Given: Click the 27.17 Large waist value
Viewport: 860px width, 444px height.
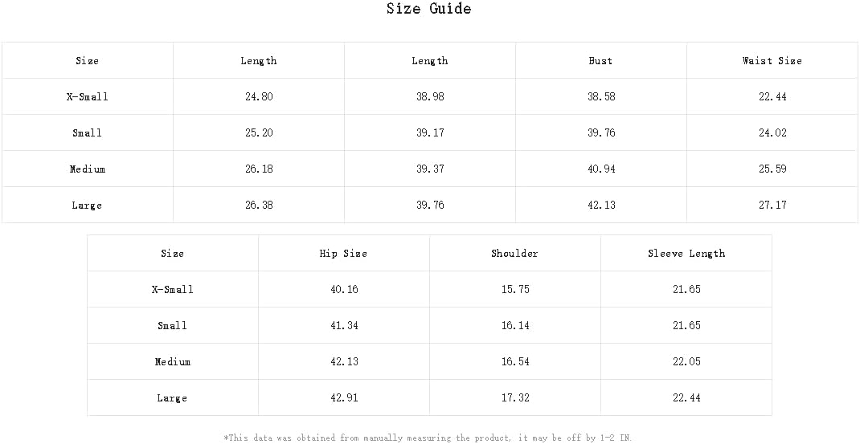Looking at the screenshot, I should click(772, 205).
